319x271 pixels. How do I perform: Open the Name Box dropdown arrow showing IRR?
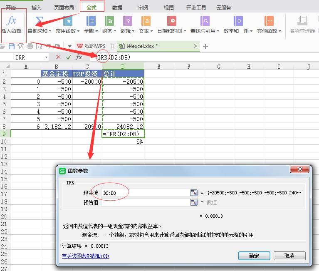pos(46,57)
